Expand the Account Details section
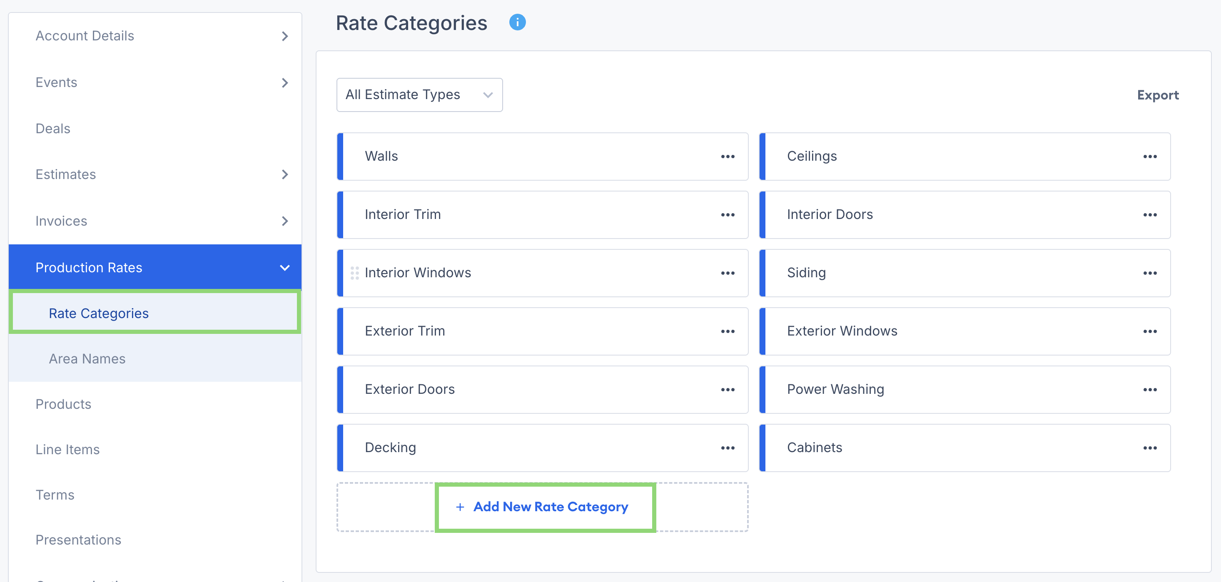 tap(155, 36)
